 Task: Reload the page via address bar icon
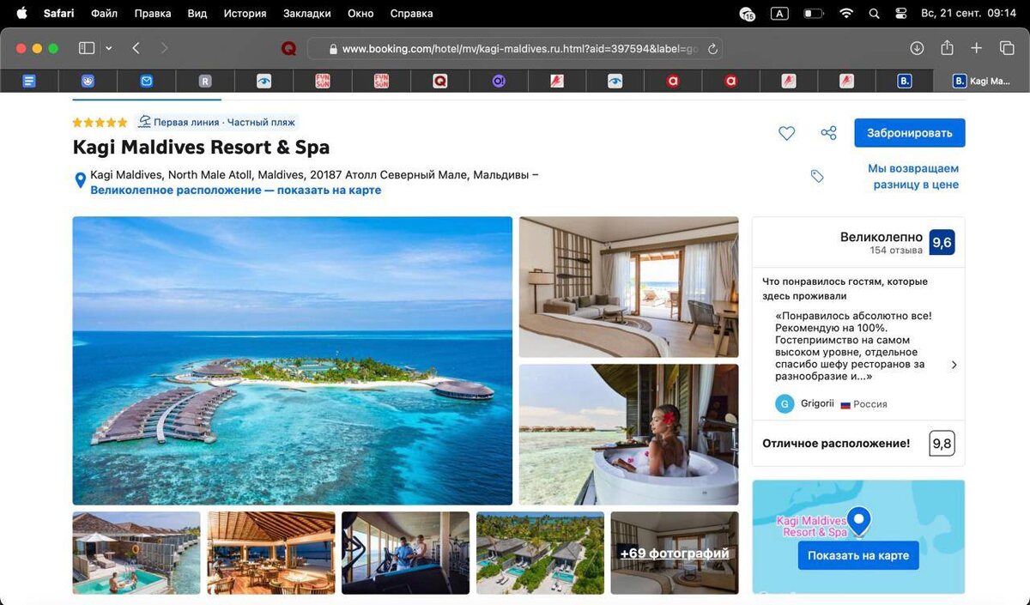click(x=712, y=49)
